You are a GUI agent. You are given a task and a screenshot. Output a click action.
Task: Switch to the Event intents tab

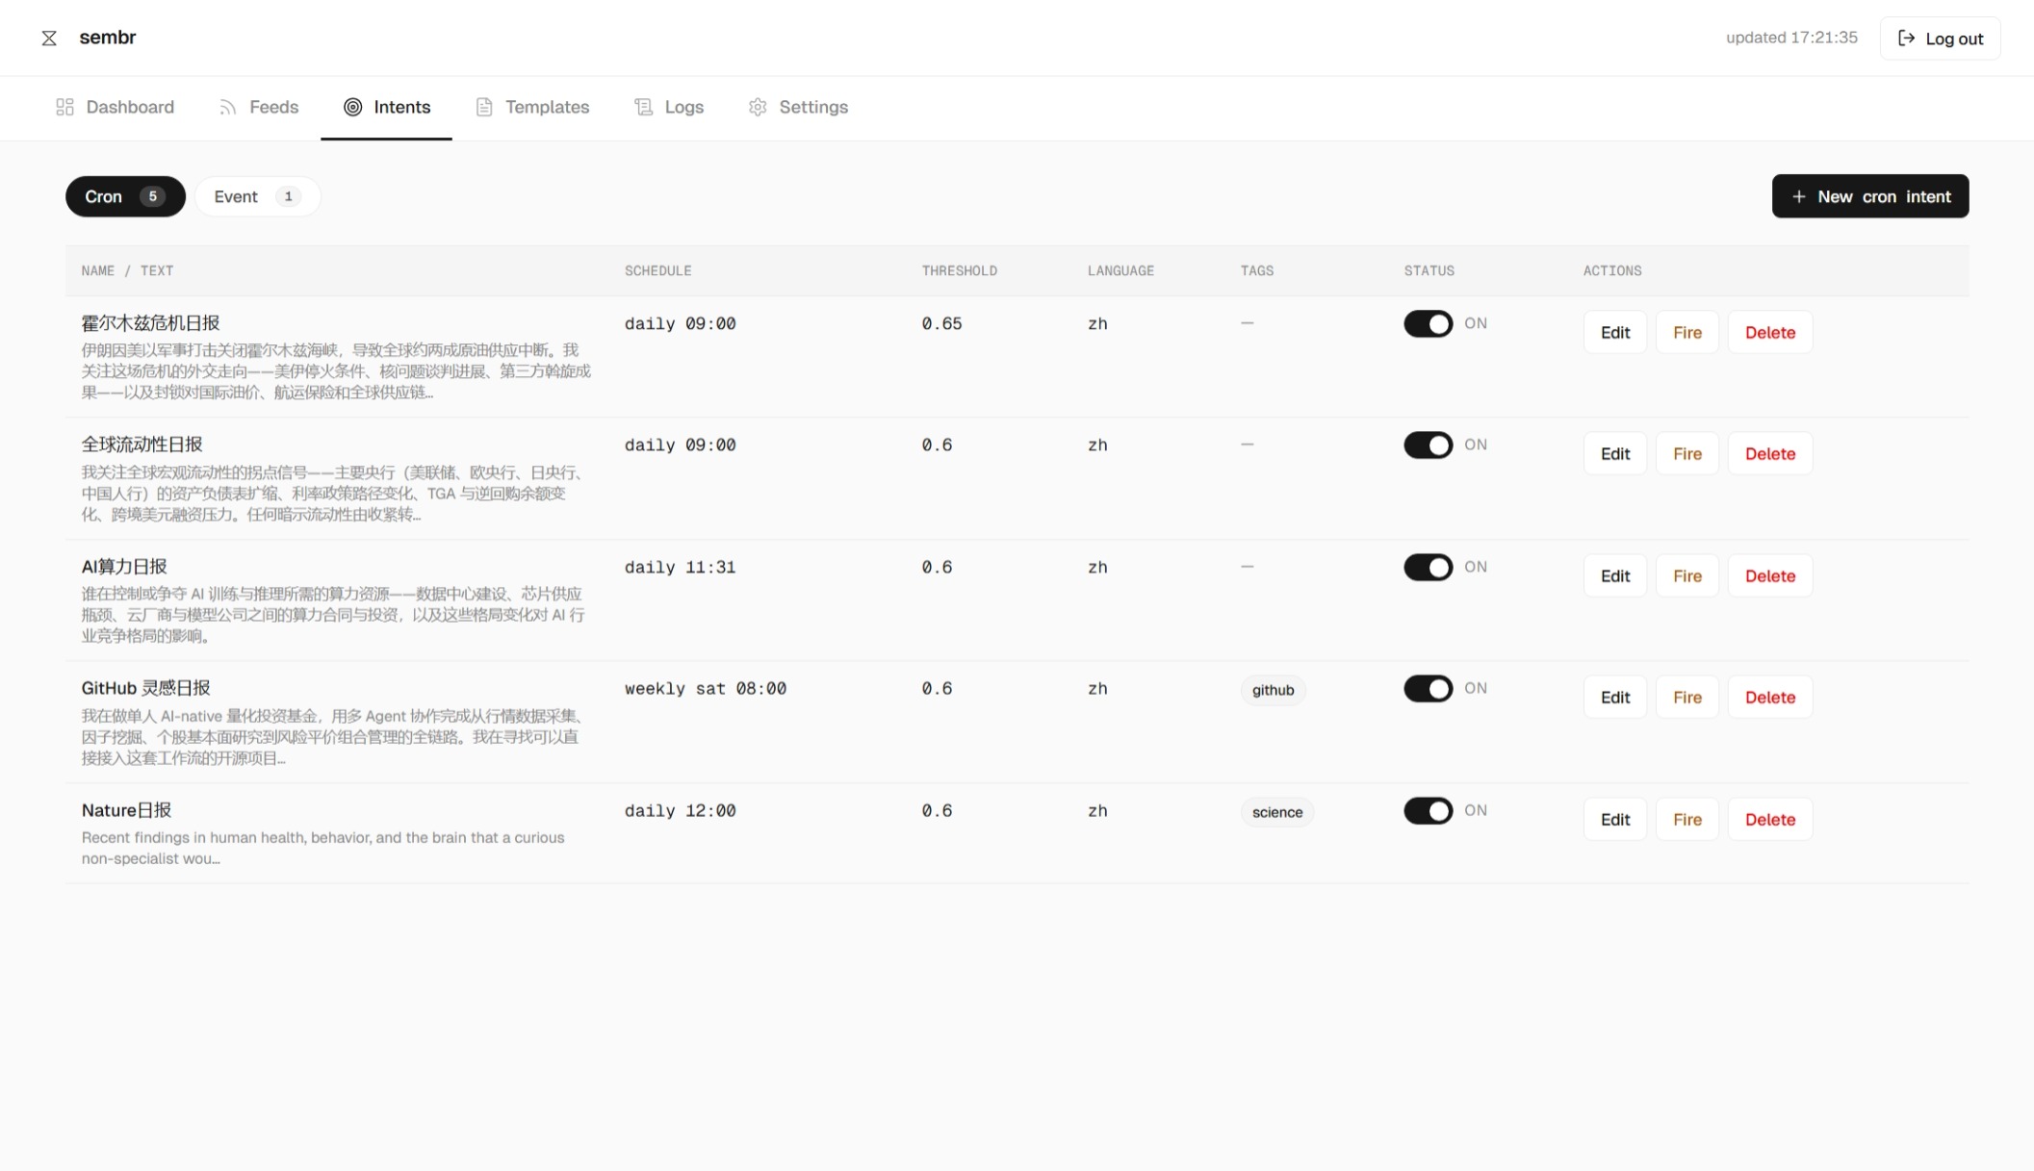(257, 196)
